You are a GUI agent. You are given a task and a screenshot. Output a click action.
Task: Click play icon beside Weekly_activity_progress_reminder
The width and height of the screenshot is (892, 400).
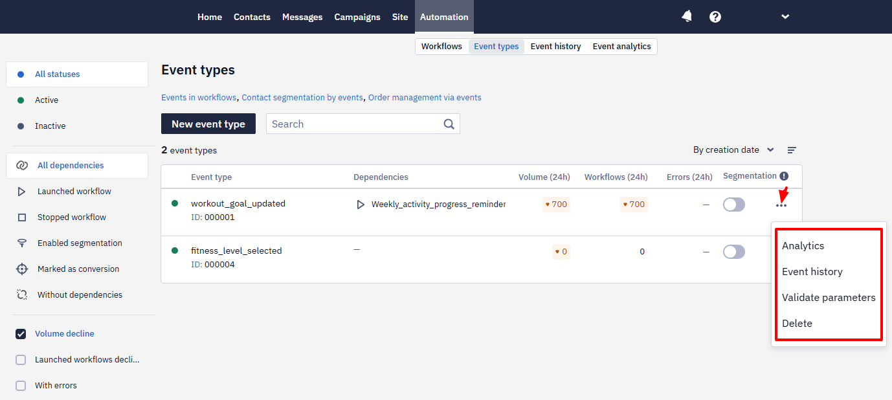point(361,205)
